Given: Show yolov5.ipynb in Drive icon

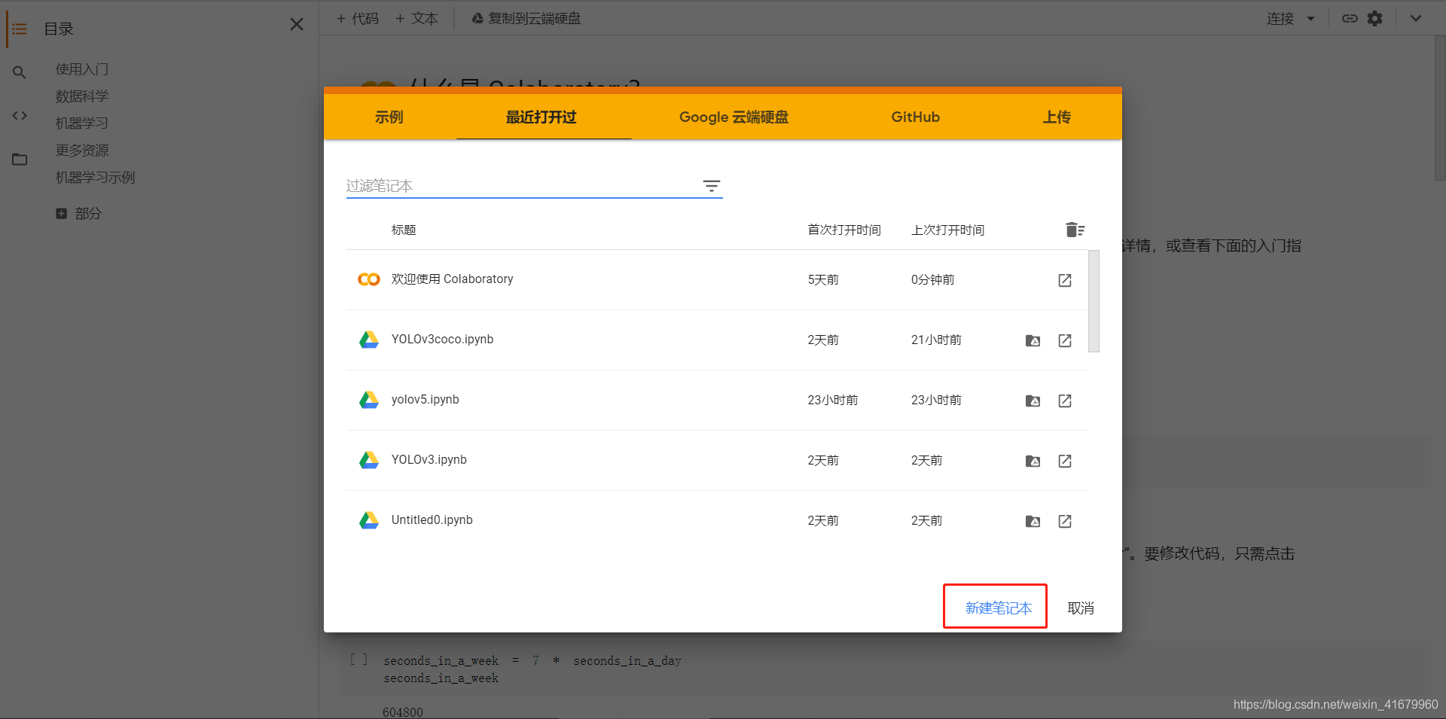Looking at the screenshot, I should 1033,401.
